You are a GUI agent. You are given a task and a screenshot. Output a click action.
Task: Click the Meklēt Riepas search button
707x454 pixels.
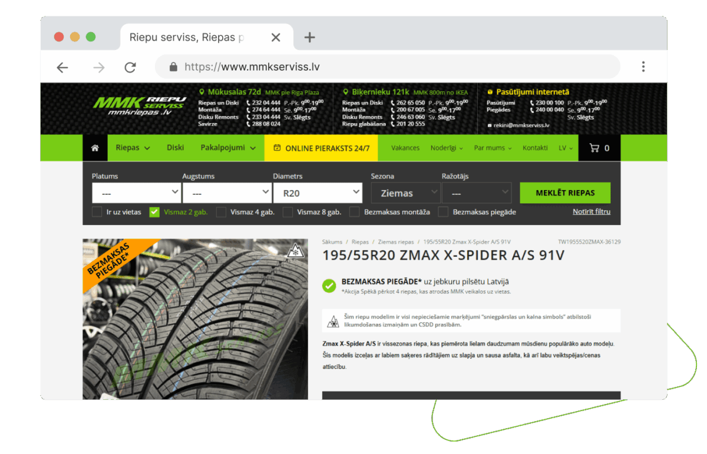(565, 193)
